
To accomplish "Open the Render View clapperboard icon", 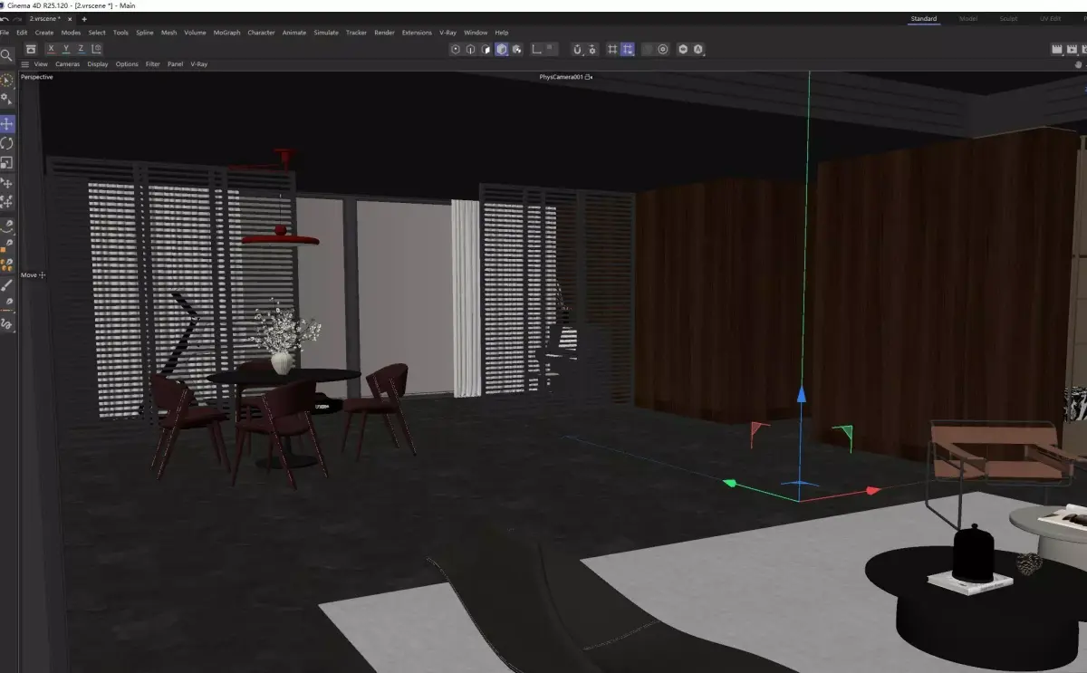I will tap(1056, 49).
